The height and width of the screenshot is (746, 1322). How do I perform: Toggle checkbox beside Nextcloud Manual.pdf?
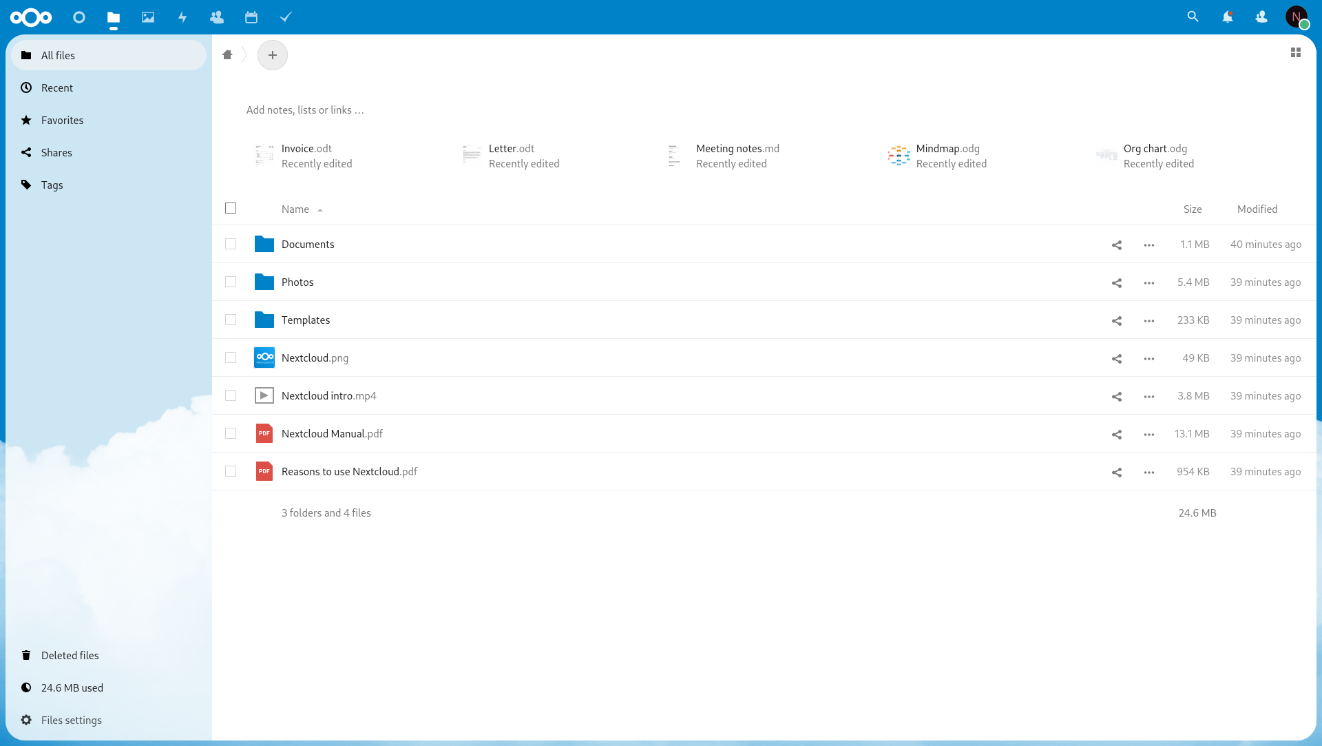click(231, 433)
